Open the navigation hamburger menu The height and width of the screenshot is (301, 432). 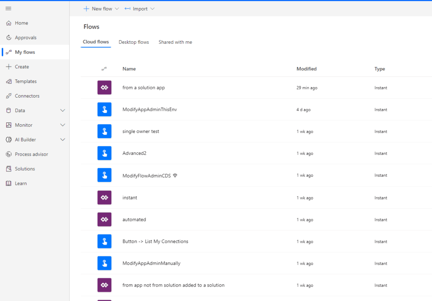tap(8, 8)
